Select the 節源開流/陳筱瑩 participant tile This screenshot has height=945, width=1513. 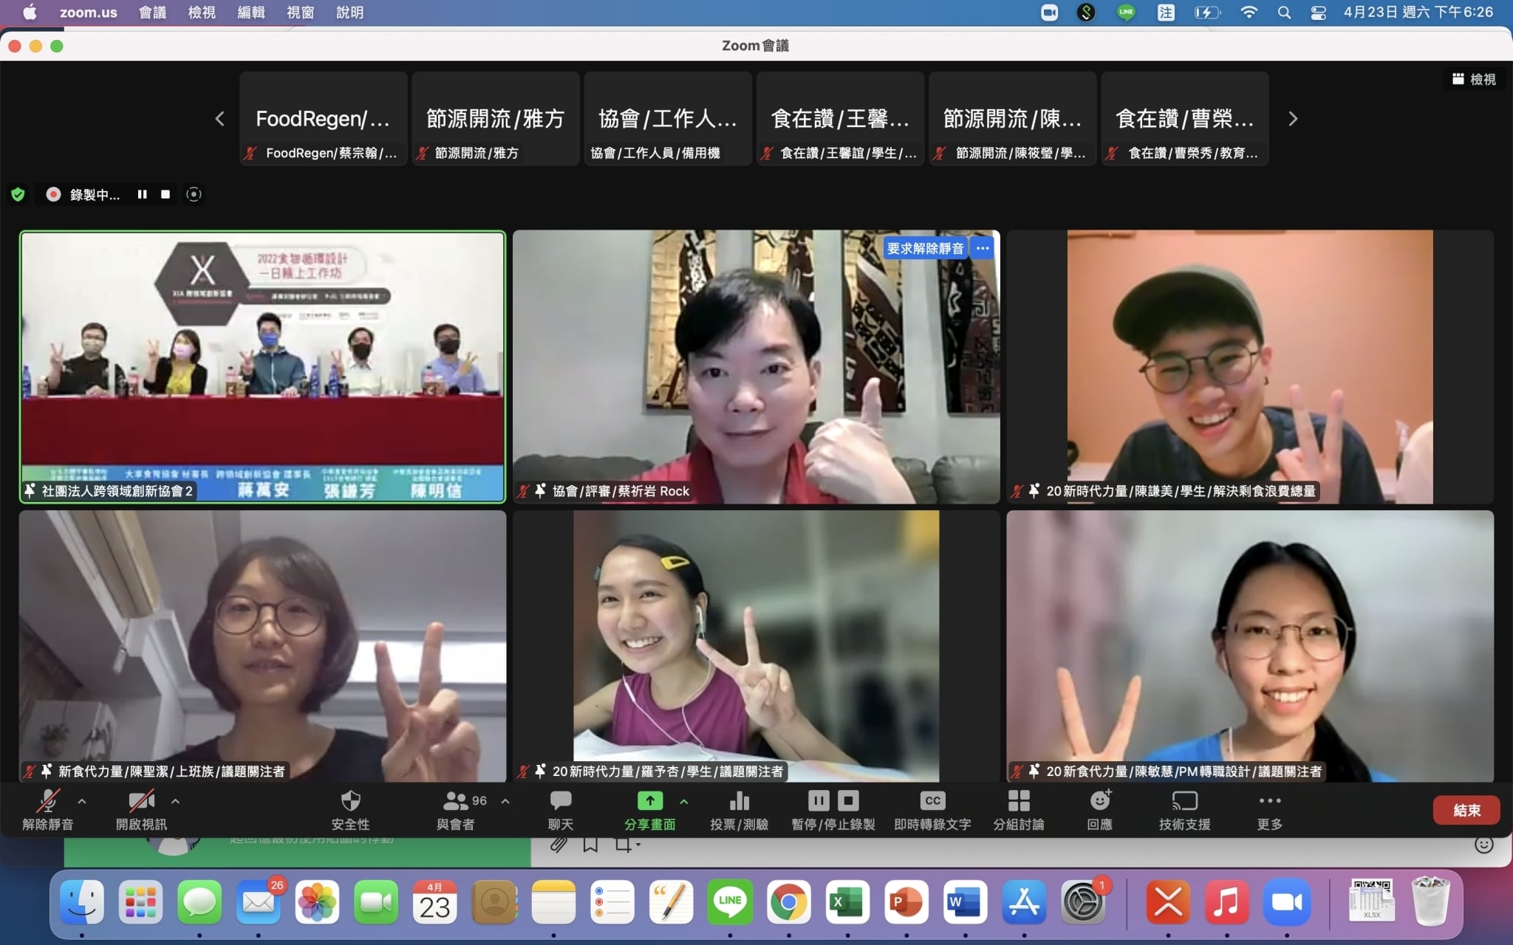pos(1013,118)
